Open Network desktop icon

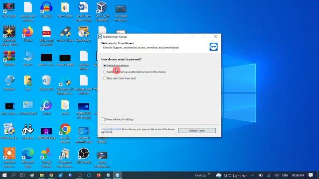click(9, 83)
